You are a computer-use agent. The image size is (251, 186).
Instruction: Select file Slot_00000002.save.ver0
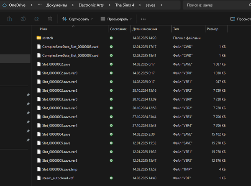60,73
